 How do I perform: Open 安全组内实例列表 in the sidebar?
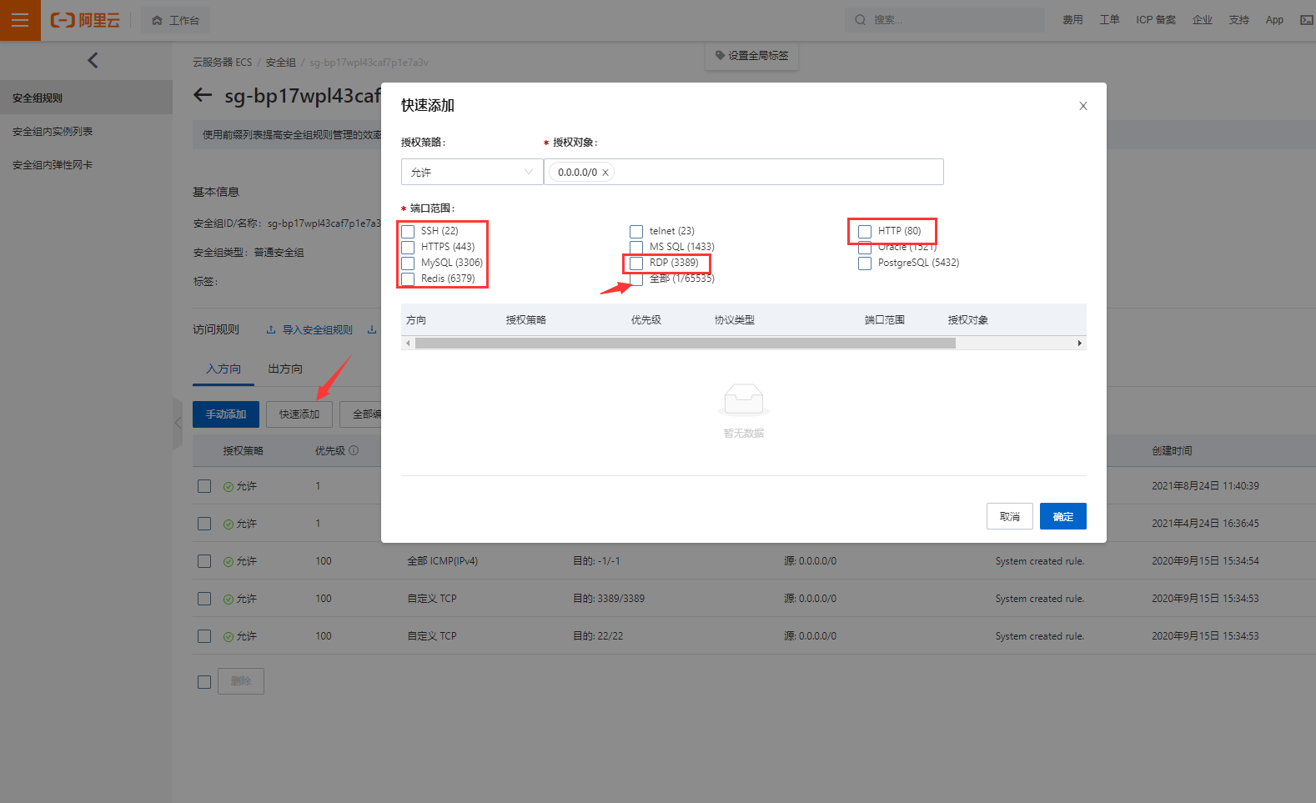(x=53, y=132)
